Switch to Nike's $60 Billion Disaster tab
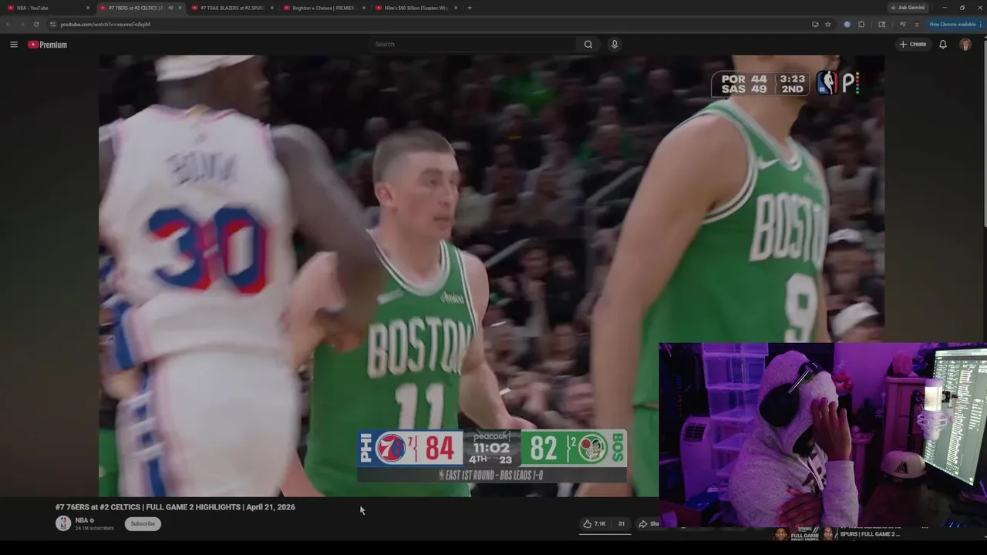Viewport: 987px width, 555px height. click(x=415, y=8)
